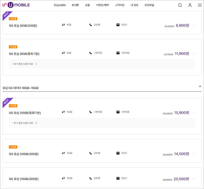Open the 상품 menu
This screenshot has height=189, width=204.
(87, 5)
